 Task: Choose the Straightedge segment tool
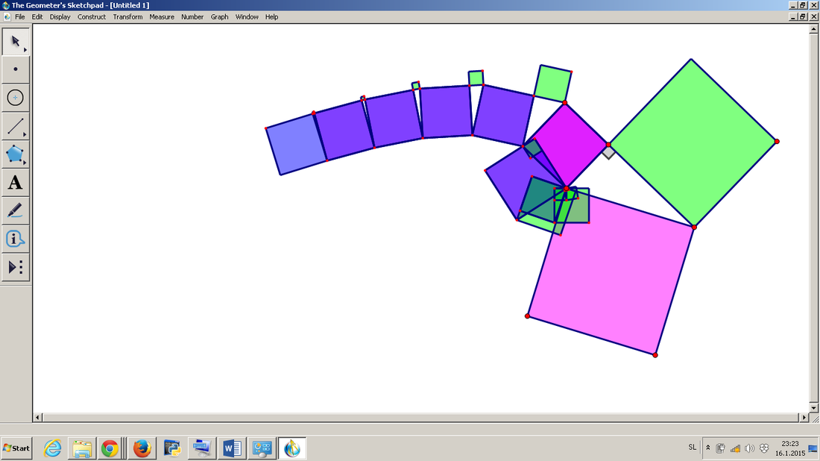coord(16,126)
